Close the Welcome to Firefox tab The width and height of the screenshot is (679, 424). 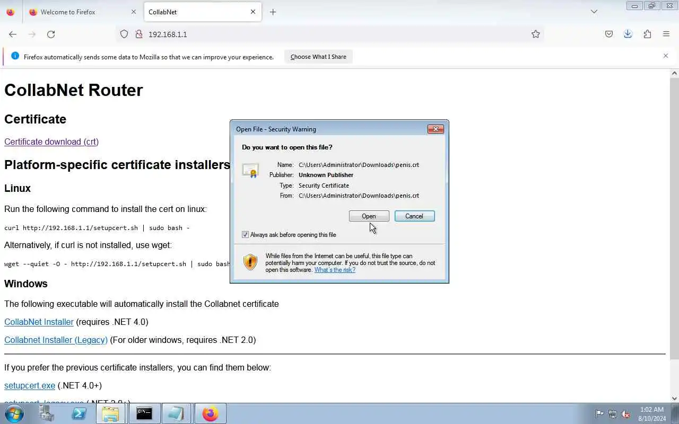[133, 12]
